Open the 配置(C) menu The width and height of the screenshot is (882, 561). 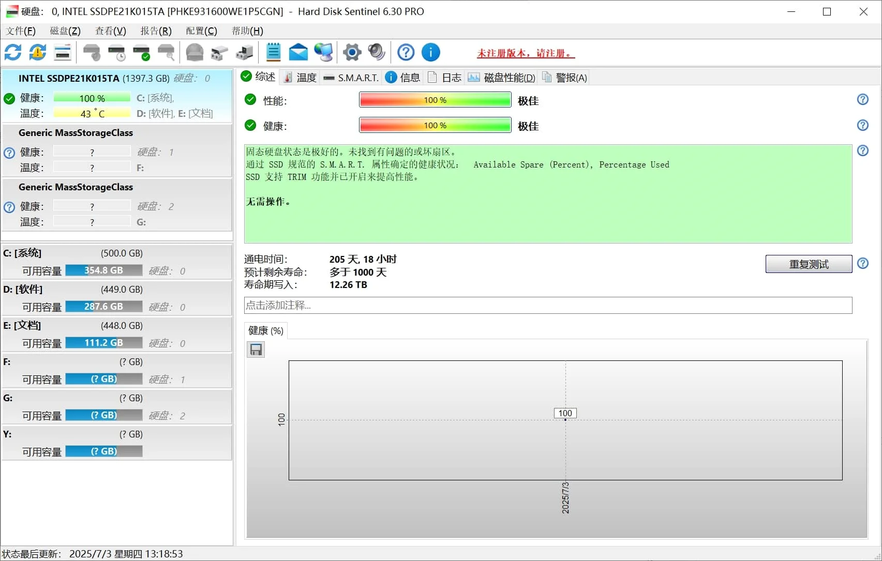coord(201,31)
